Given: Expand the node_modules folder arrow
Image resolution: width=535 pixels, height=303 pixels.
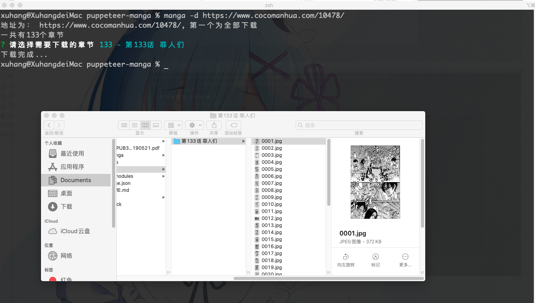Looking at the screenshot, I should pos(163,176).
